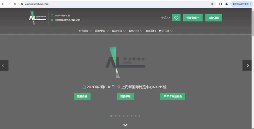Open the Chrome profile avatar icon
Viewport: 254px width, 129px height.
[x=226, y=4]
